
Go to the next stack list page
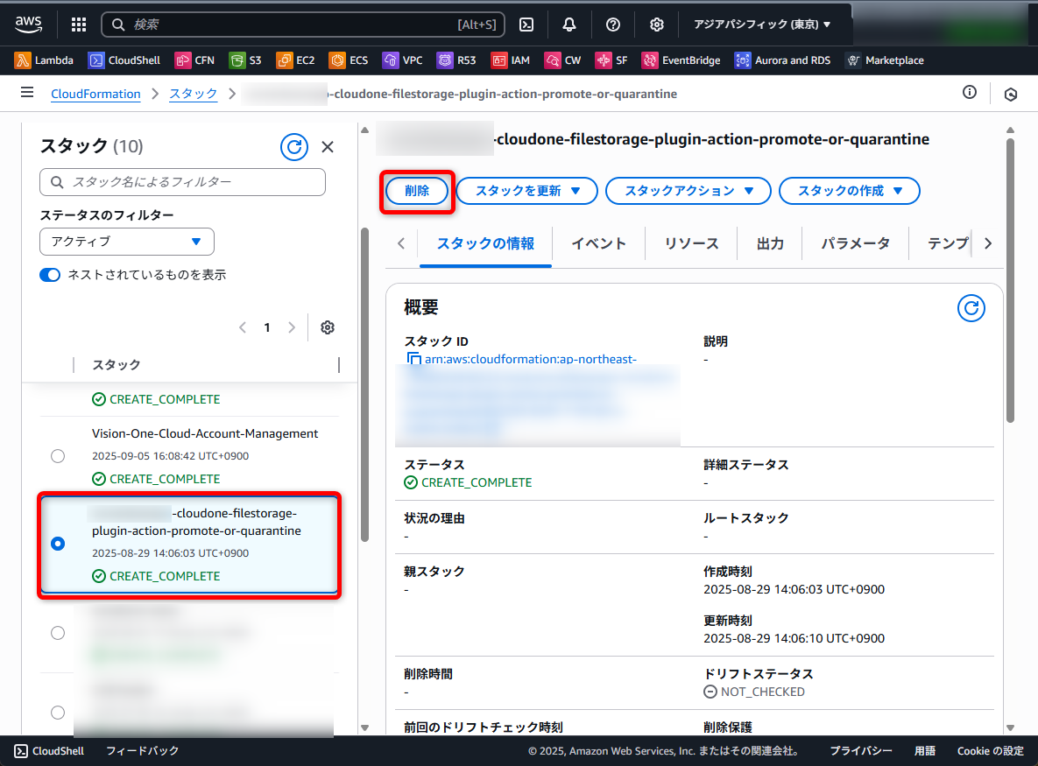click(292, 327)
